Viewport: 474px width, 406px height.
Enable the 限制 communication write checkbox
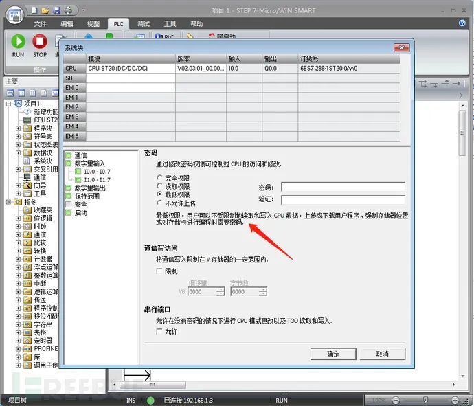pos(159,271)
